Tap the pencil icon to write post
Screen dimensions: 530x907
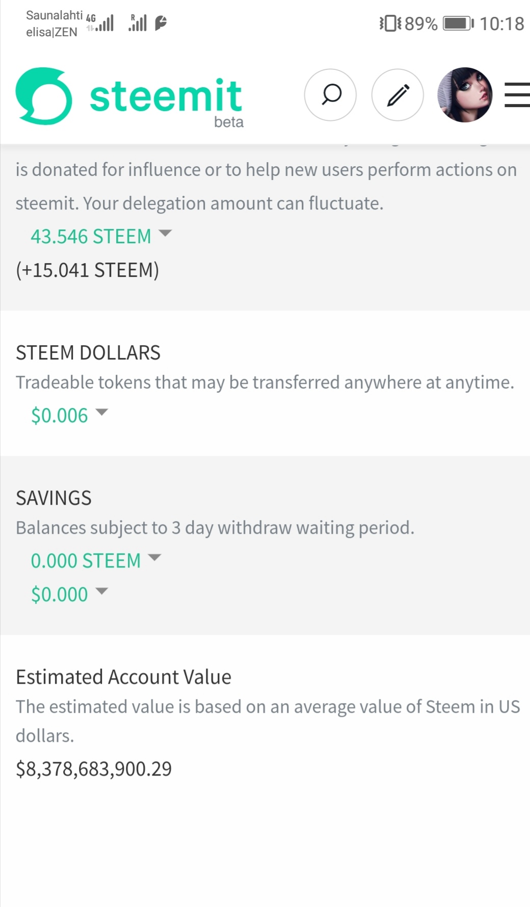[x=397, y=95]
